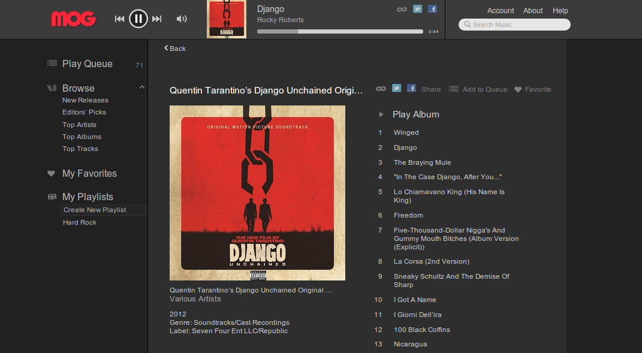Collapse the Browse section
Viewport: 642px width, 353px height.
tap(141, 88)
